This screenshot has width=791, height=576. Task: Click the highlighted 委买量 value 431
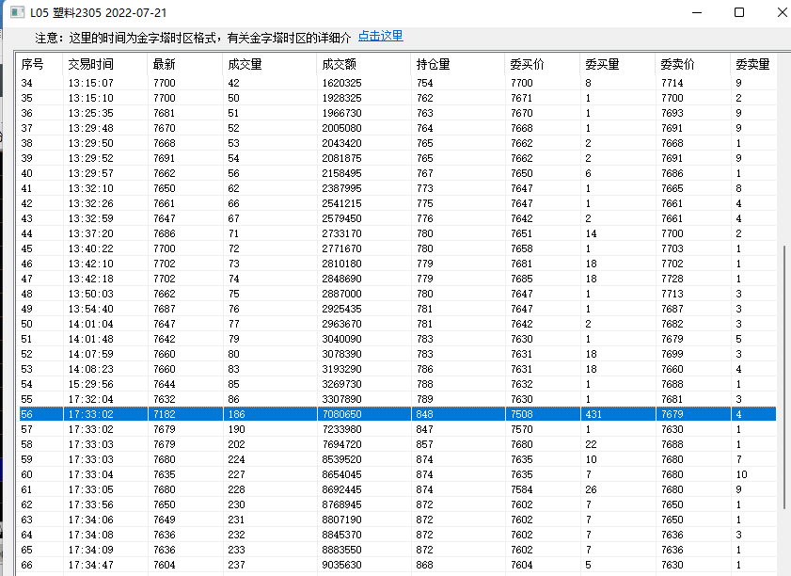tap(593, 414)
